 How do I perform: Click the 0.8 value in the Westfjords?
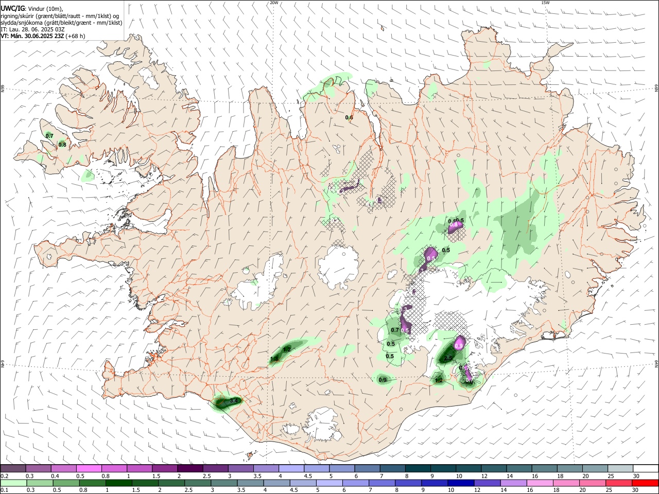[x=62, y=145]
